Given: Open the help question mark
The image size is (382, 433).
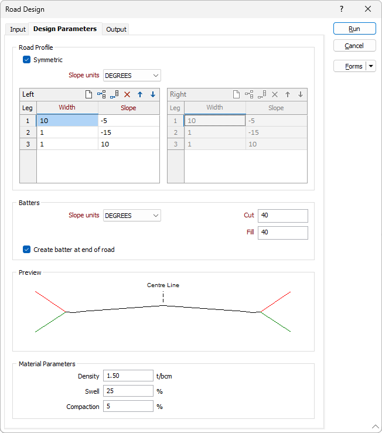Looking at the screenshot, I should click(342, 9).
